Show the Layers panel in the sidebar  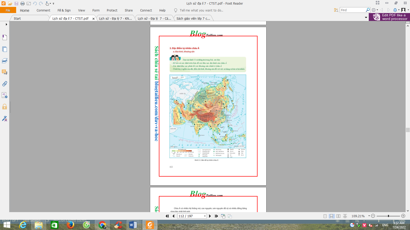pos(5,61)
